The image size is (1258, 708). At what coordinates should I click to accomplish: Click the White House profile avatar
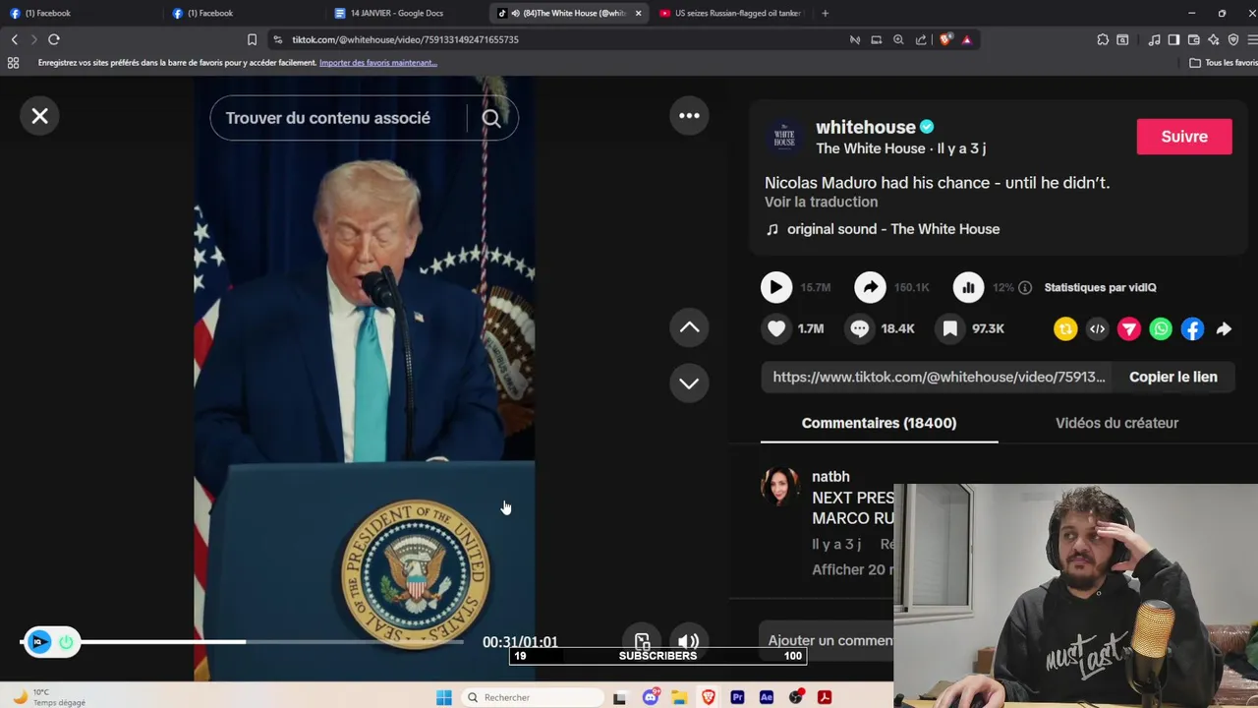pyautogui.click(x=784, y=137)
